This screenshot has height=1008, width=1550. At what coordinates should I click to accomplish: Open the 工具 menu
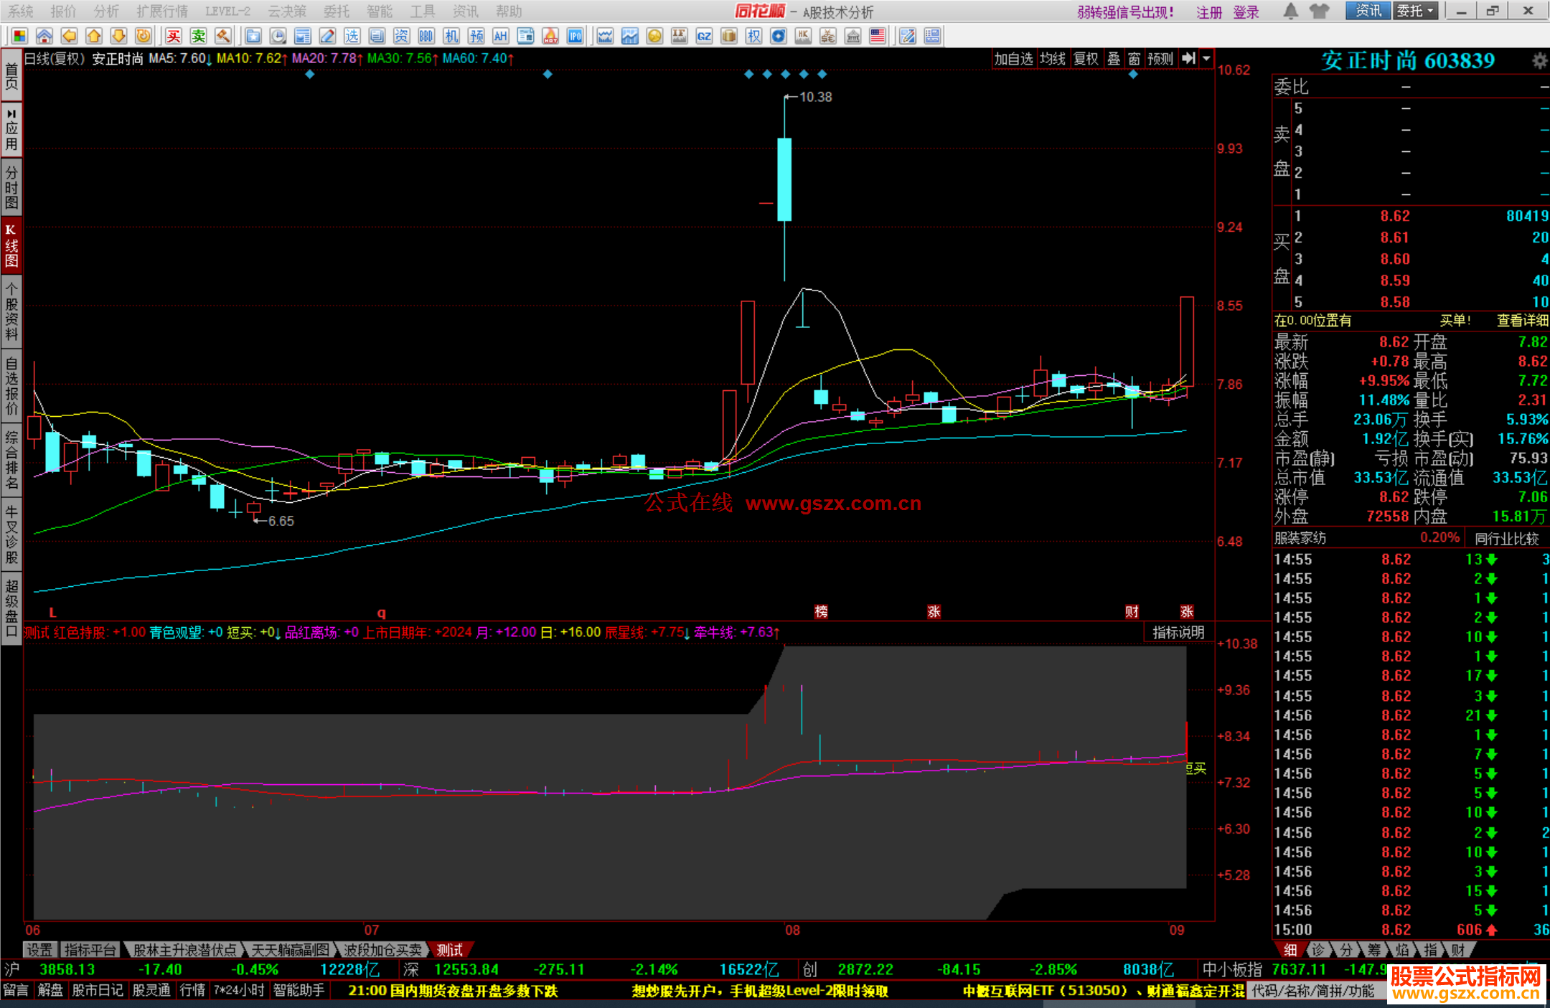423,11
